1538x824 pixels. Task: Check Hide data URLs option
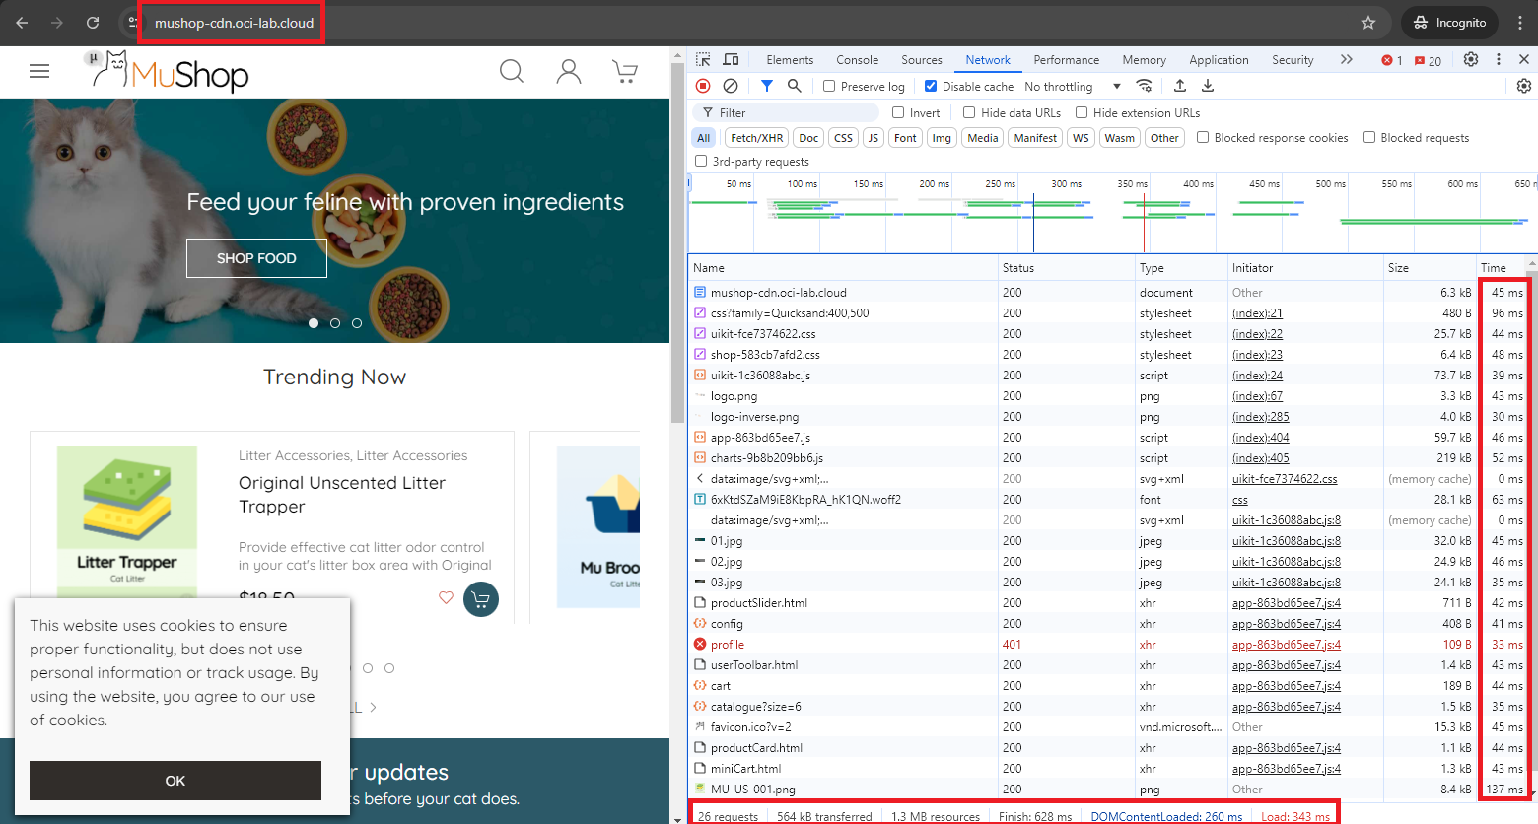969,112
